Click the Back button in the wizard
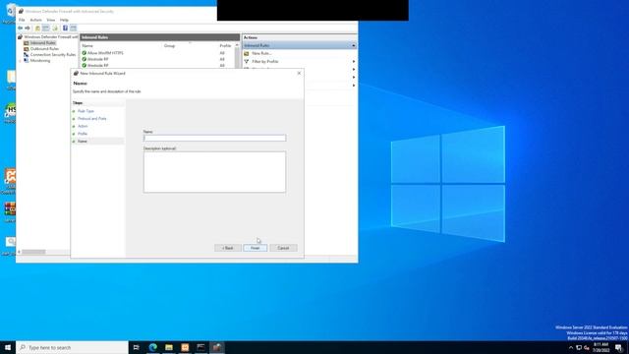Image resolution: width=629 pixels, height=354 pixels. click(x=227, y=248)
